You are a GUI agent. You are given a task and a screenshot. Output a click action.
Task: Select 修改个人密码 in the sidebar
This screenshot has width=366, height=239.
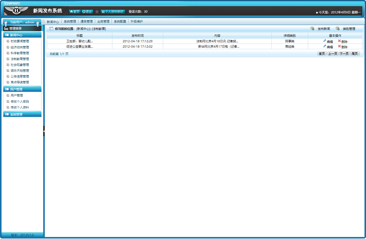(20, 101)
